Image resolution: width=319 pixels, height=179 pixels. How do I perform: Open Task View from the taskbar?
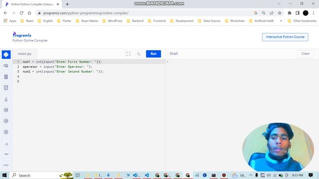78,175
